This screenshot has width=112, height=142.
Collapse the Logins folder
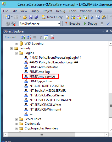[16, 53]
